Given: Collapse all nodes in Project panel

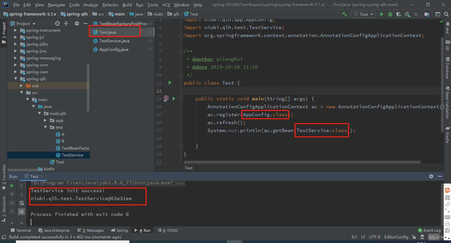Looking at the screenshot, I should [66, 23].
